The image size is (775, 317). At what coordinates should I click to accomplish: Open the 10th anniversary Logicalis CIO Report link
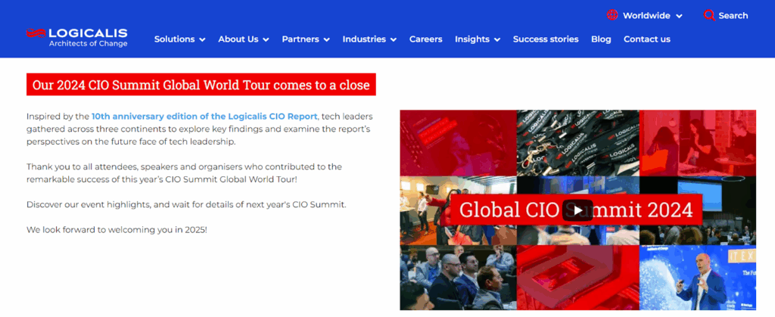coord(204,117)
